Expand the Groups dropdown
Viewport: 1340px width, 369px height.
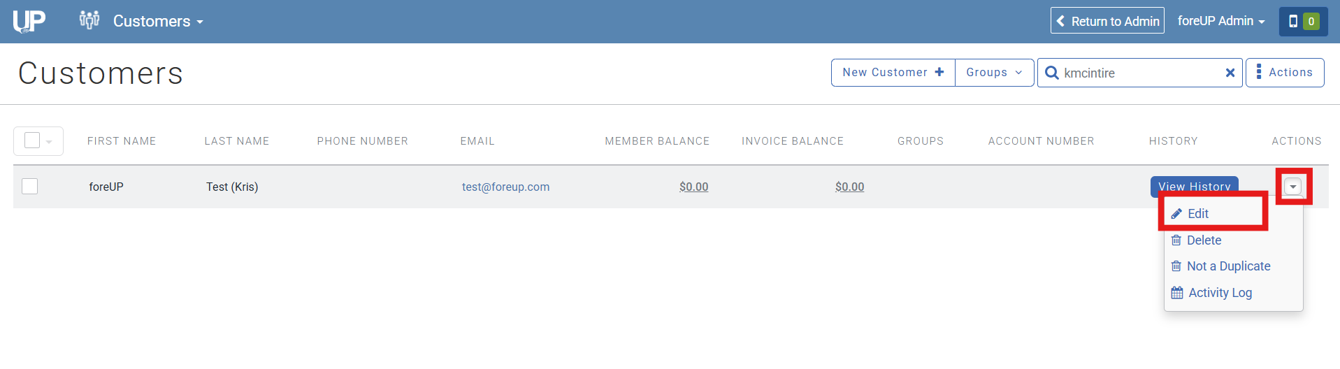point(994,73)
